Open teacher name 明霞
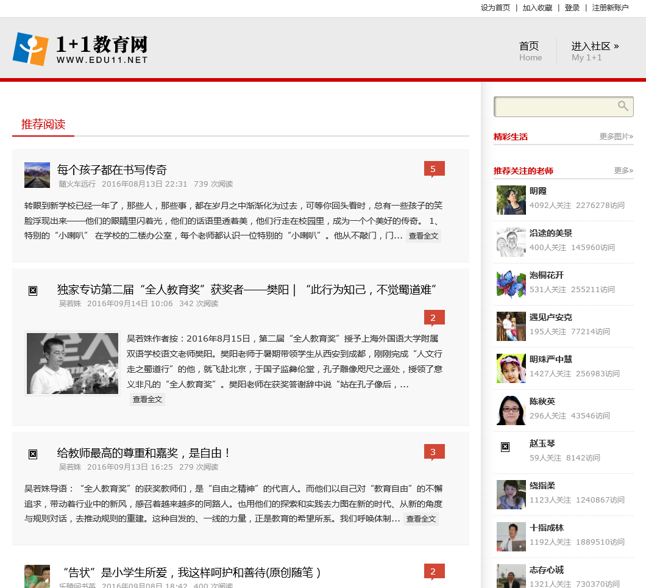Screen dimensions: 646x588 pos(538,191)
